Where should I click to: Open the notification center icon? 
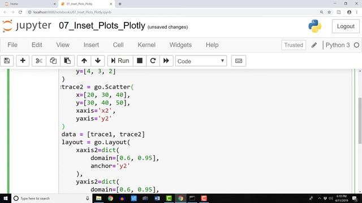pos(355,198)
